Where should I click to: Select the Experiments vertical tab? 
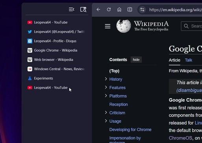click(56, 78)
